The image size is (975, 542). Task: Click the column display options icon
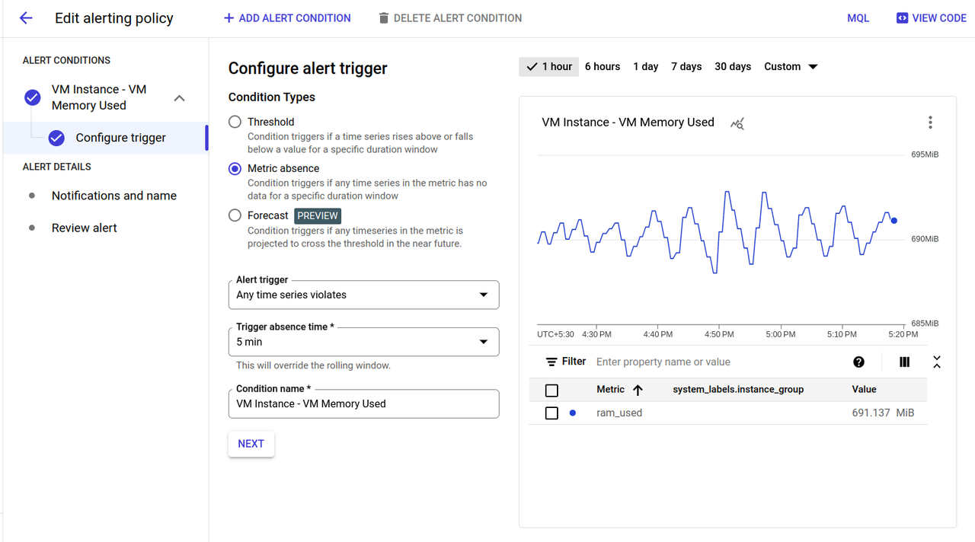904,362
